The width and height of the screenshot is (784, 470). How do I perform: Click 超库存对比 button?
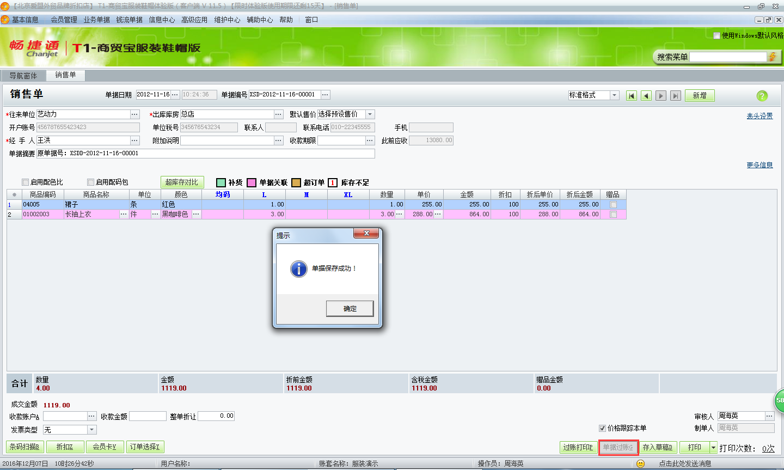tap(182, 182)
